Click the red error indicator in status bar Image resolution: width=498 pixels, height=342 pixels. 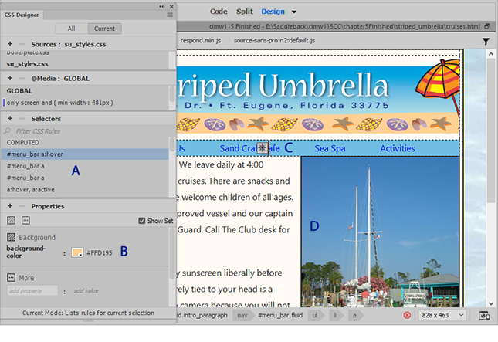click(x=407, y=315)
